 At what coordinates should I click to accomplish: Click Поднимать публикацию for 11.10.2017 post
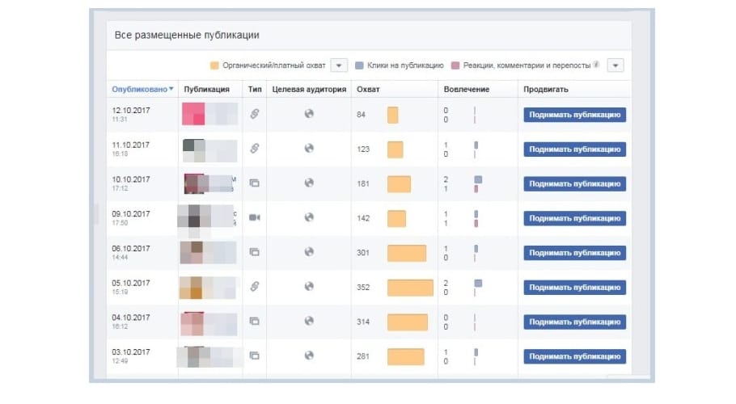pyautogui.click(x=574, y=149)
